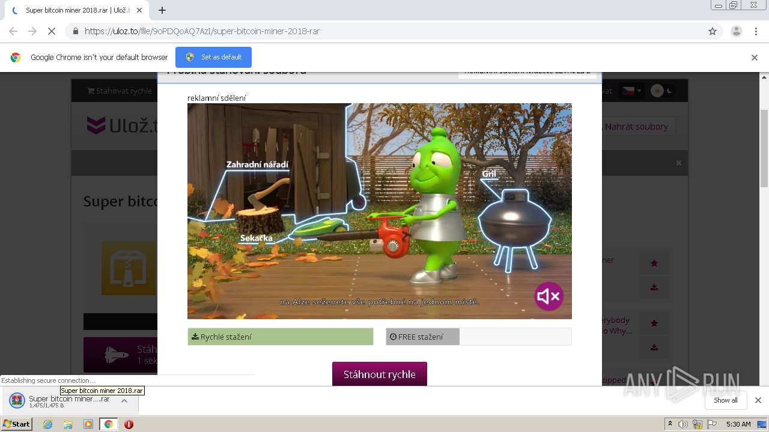Close the Super bitcoin miner tab
769x432 pixels.
tap(139, 10)
